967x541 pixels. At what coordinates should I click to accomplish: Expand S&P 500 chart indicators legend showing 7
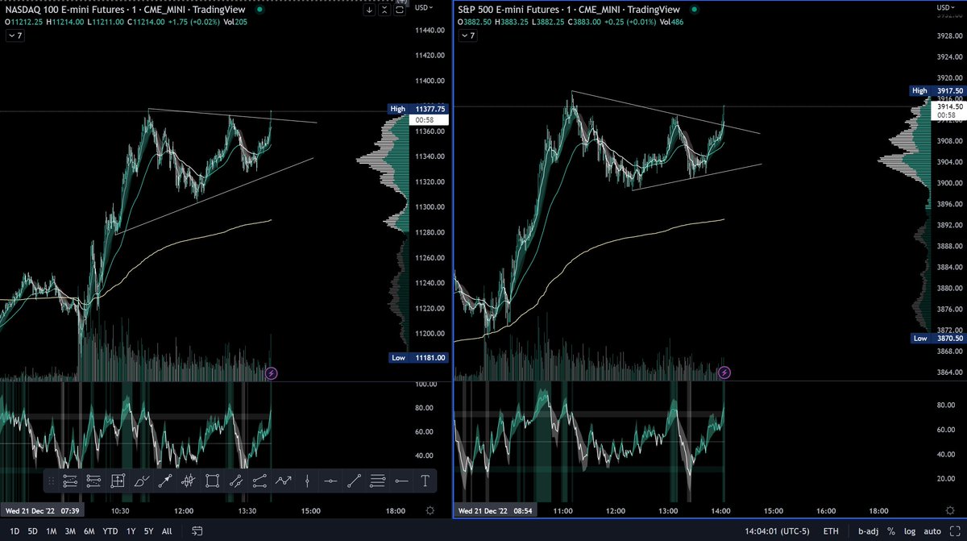(x=469, y=36)
